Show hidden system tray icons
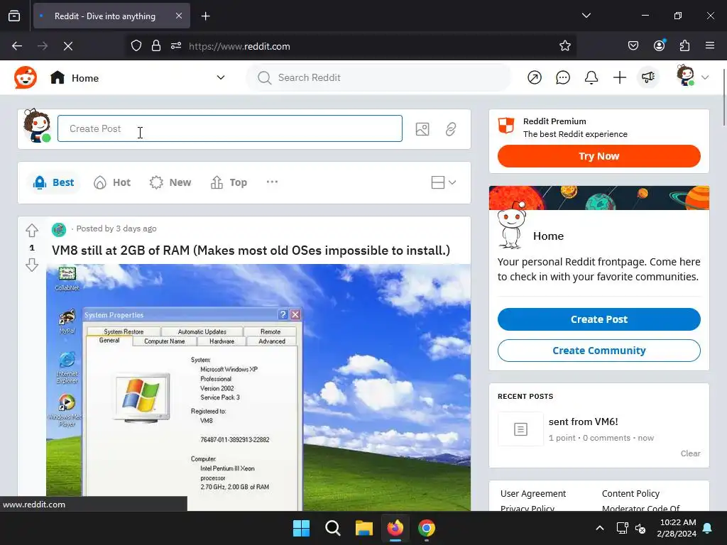The height and width of the screenshot is (545, 727). point(599,528)
